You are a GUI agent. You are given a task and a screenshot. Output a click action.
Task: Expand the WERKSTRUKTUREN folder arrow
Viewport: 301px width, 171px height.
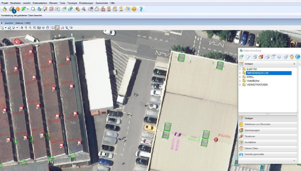(240, 85)
